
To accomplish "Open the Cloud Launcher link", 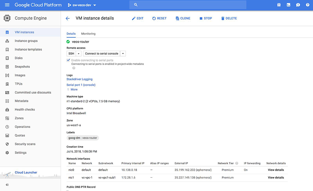I will [26, 173].
